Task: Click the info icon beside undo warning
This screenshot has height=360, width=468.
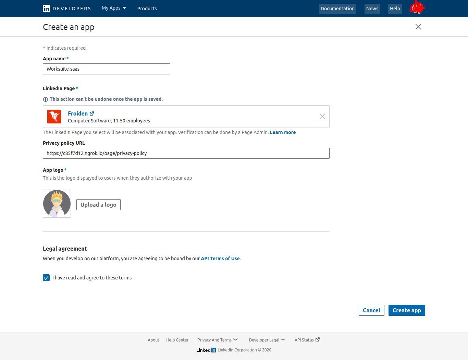Action: [x=46, y=99]
